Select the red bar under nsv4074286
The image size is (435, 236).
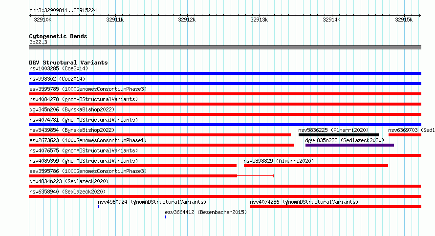pyautogui.click(x=336, y=207)
